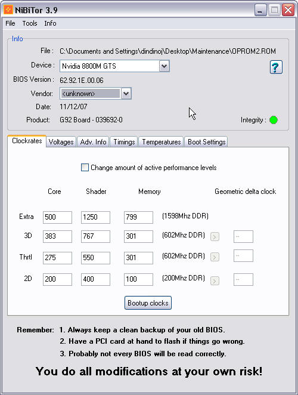Open the Vendor dropdown arrow
The image size is (298, 395).
pos(126,94)
